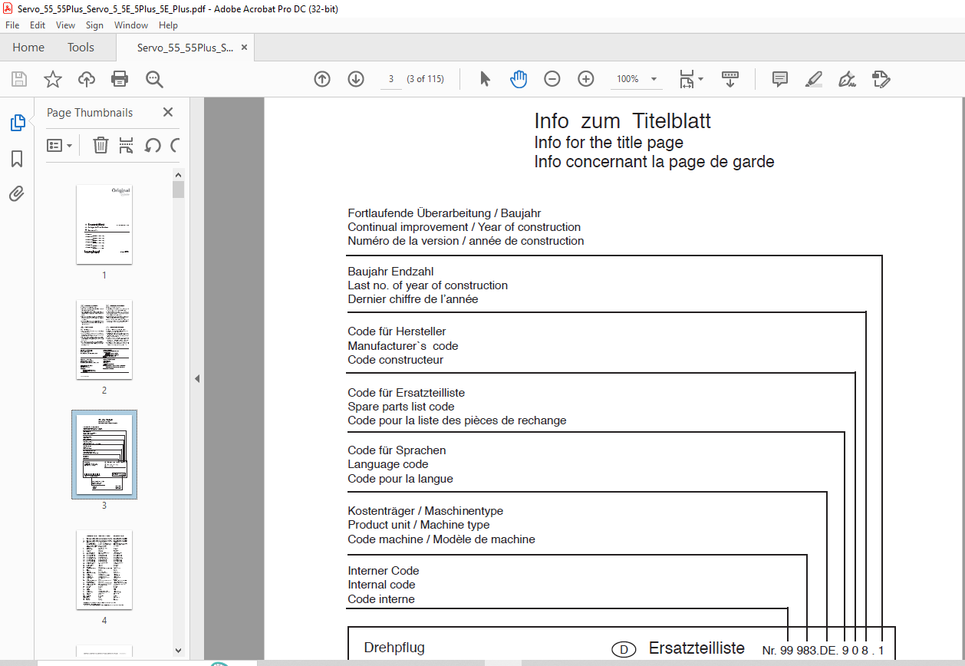Open the Edit menu
Screen dimensions: 965x666
coord(38,25)
